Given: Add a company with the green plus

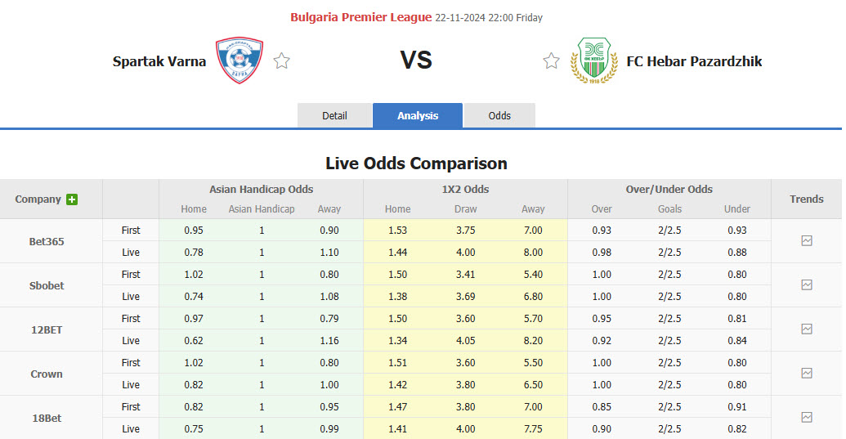Looking at the screenshot, I should point(72,199).
